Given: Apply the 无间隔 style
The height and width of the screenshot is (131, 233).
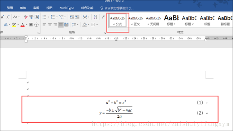Looking at the screenshot, I should click(154, 21).
